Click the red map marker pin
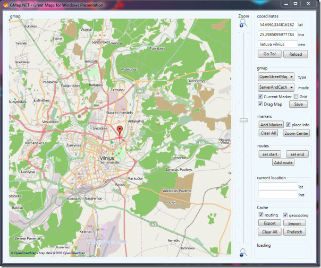The image size is (321, 268). (120, 130)
